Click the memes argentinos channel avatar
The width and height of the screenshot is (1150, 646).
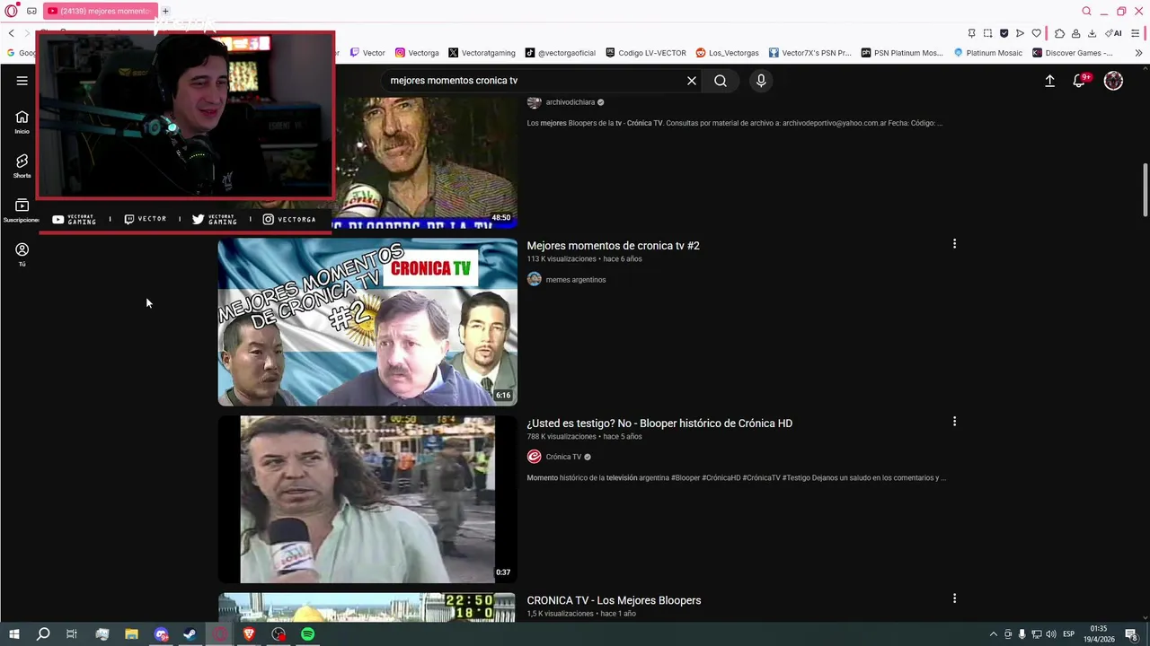(x=535, y=279)
